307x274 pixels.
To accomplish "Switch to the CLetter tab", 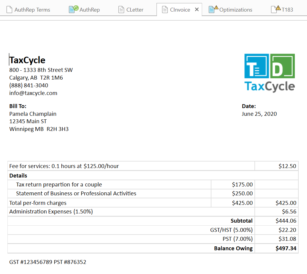I will 131,9.
